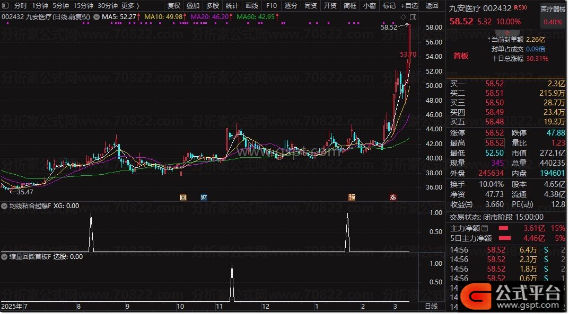This screenshot has width=569, height=314.
Task: Open the 医疗器械 sector block
Action: point(553,10)
